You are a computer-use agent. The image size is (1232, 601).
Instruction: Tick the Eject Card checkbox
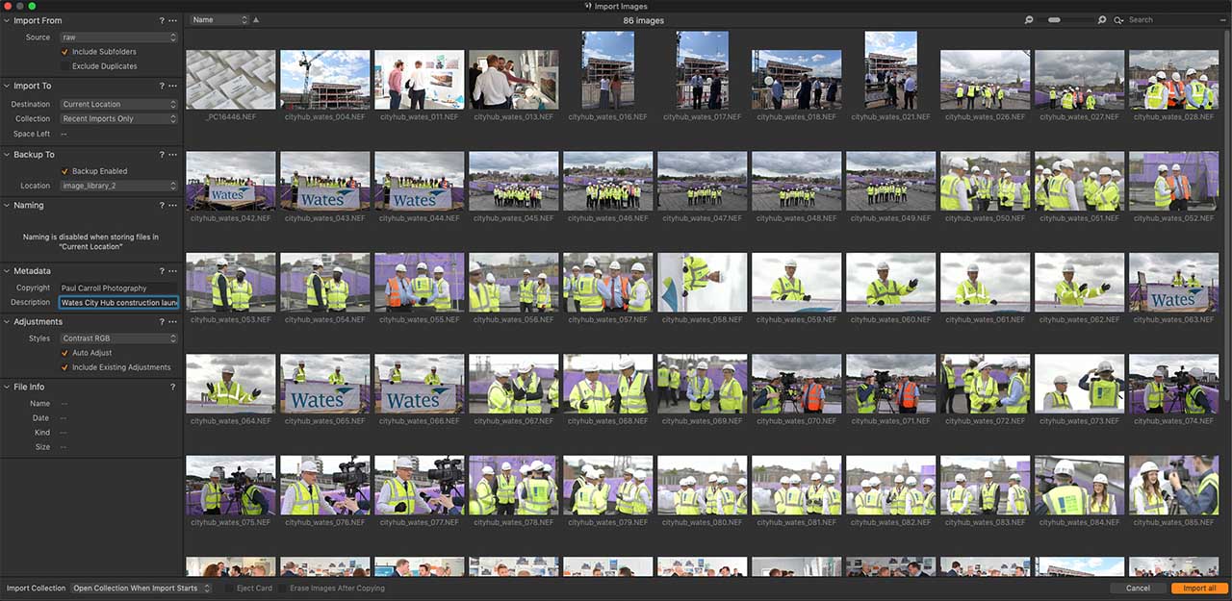click(x=228, y=588)
